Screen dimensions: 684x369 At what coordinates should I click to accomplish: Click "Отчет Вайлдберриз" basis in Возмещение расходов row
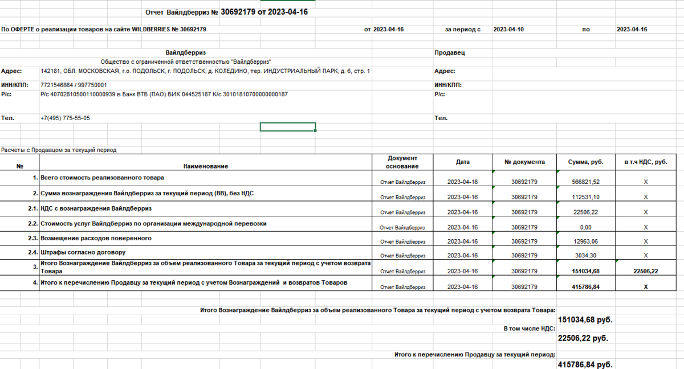[403, 241]
